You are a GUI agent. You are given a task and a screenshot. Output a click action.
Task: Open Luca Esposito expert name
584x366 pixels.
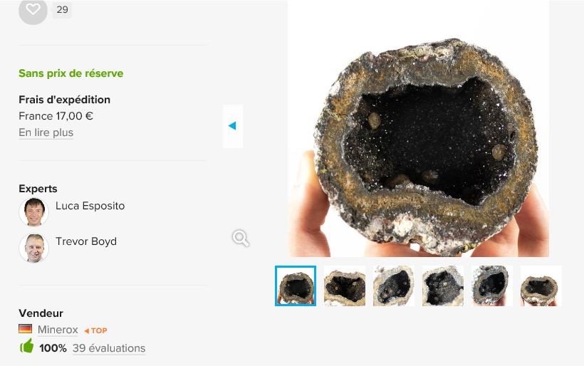coord(90,206)
